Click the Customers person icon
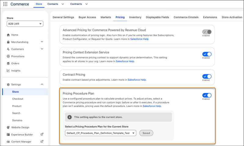The width and height of the screenshot is (244, 146). click(x=8, y=49)
